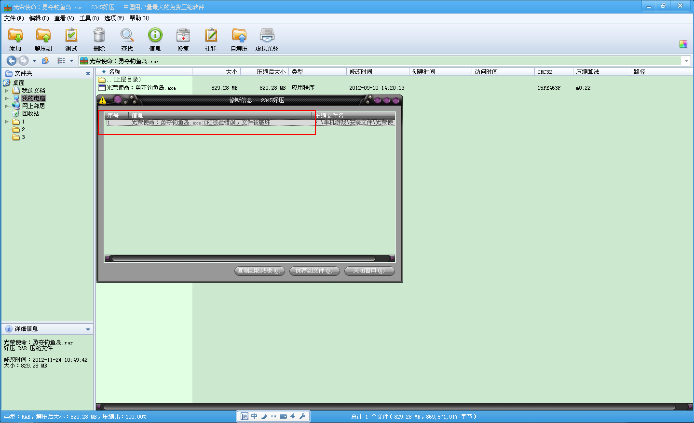Click main file list horizontal scrollbar
The image size is (694, 423).
point(389,407)
